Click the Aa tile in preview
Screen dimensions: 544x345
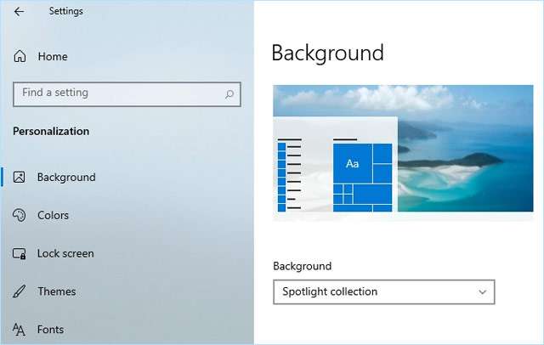click(352, 163)
